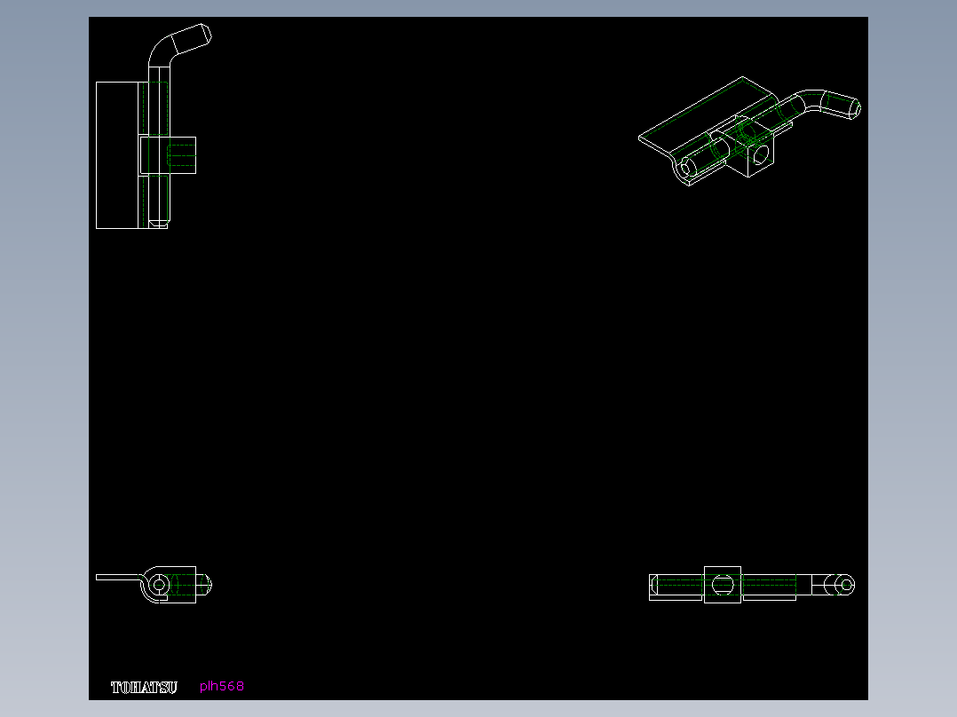The height and width of the screenshot is (717, 957).
Task: Select the bottom-right top view drawing
Action: 751,585
